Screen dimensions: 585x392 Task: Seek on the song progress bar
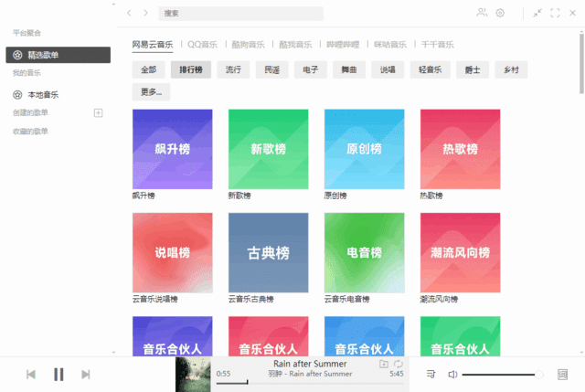(x=310, y=383)
